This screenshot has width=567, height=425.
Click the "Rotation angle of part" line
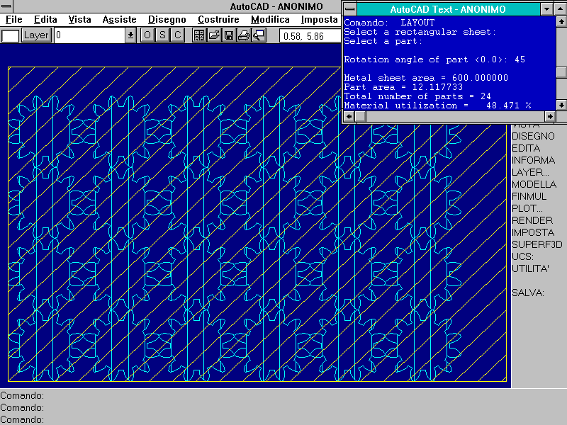click(x=434, y=59)
